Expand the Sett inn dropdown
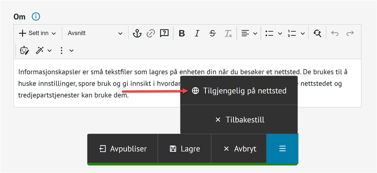 tap(37, 33)
